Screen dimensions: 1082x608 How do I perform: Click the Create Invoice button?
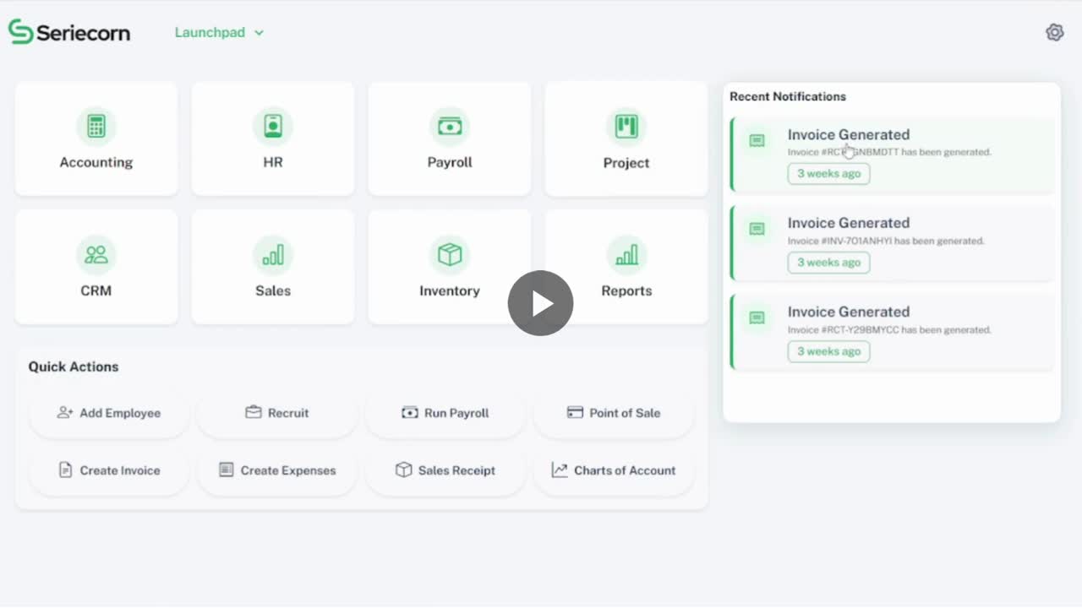(x=109, y=470)
